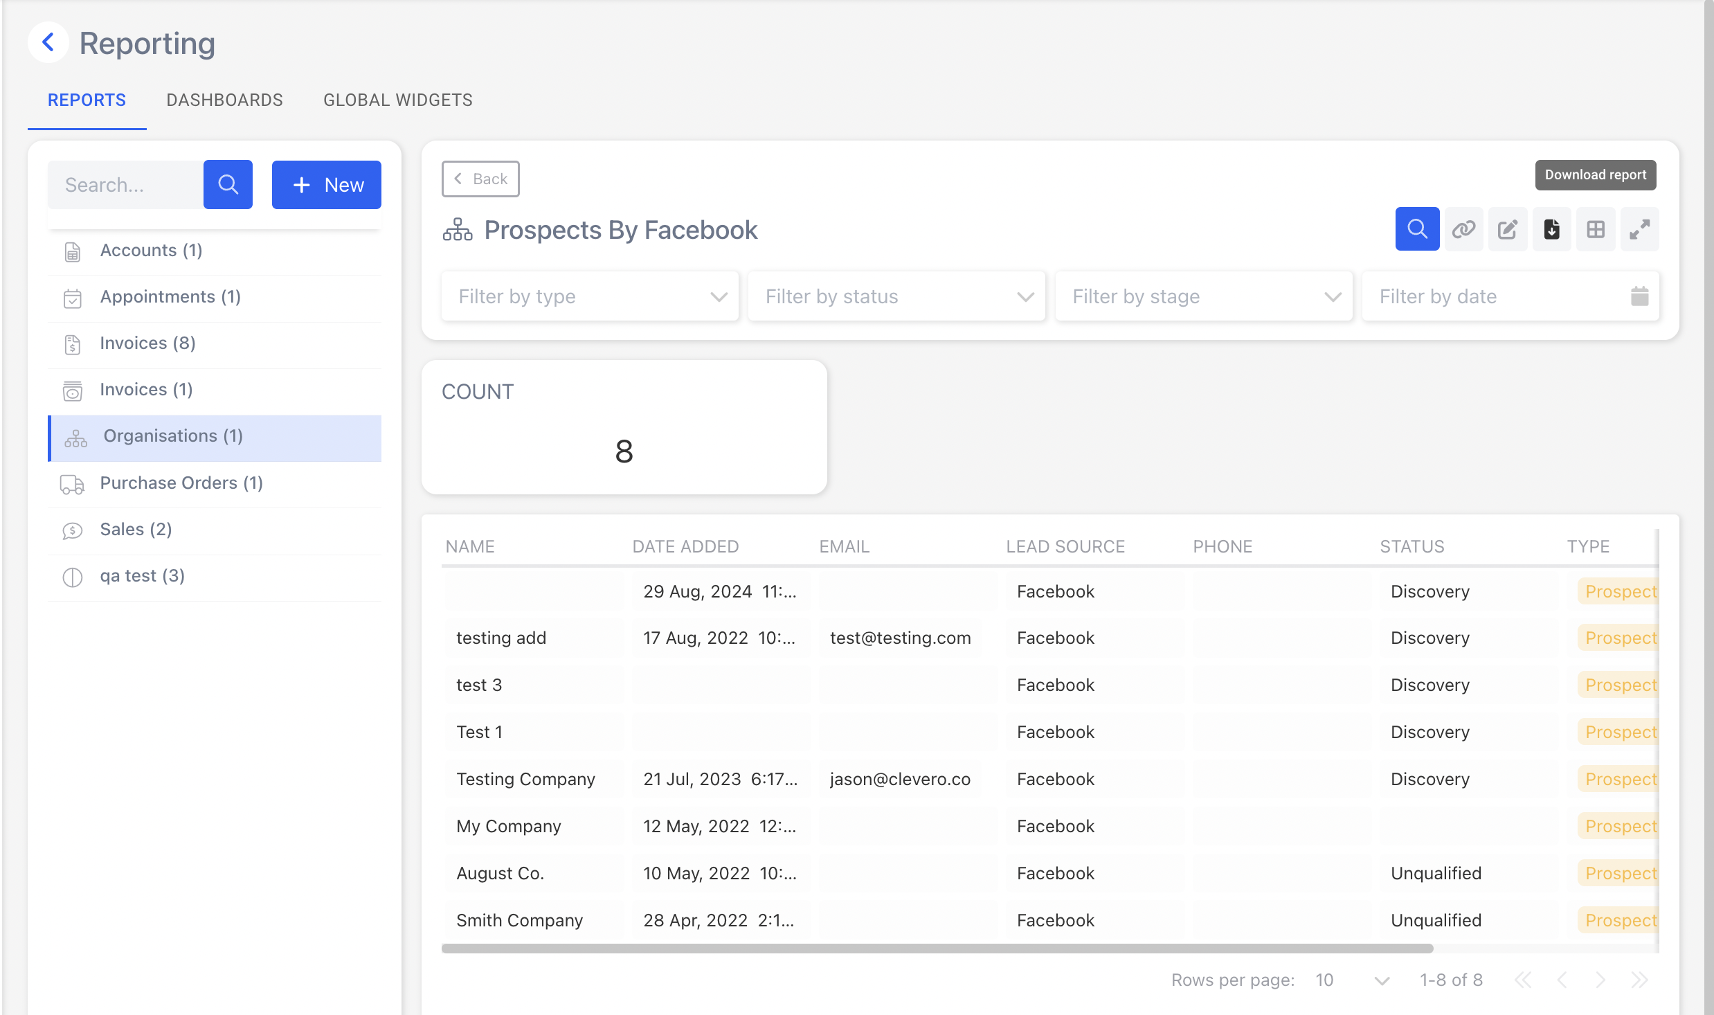This screenshot has width=1714, height=1015.
Task: Switch to the Reports tab
Action: 87,100
